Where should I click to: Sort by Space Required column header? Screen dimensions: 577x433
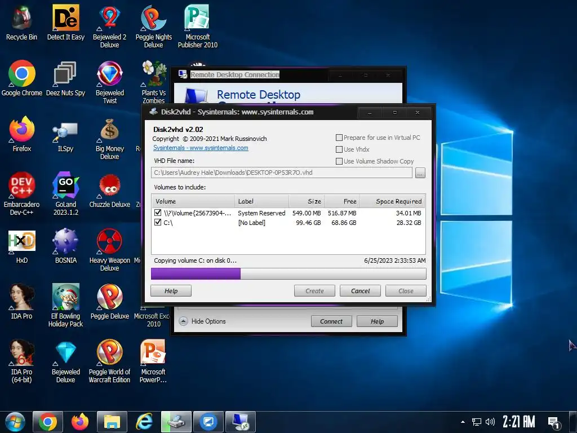(392, 201)
